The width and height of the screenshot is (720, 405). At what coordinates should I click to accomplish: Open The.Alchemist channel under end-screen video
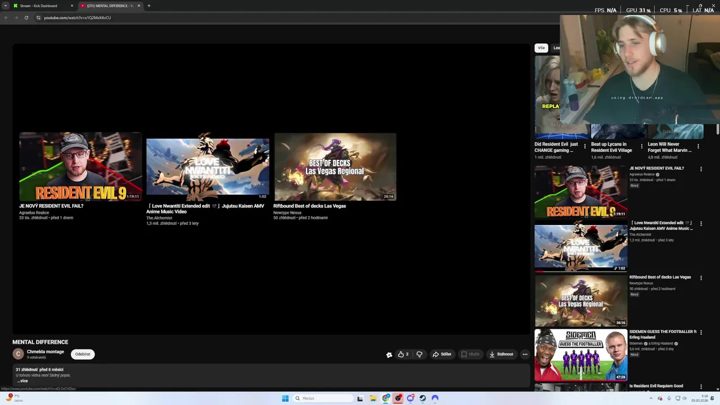tap(159, 218)
